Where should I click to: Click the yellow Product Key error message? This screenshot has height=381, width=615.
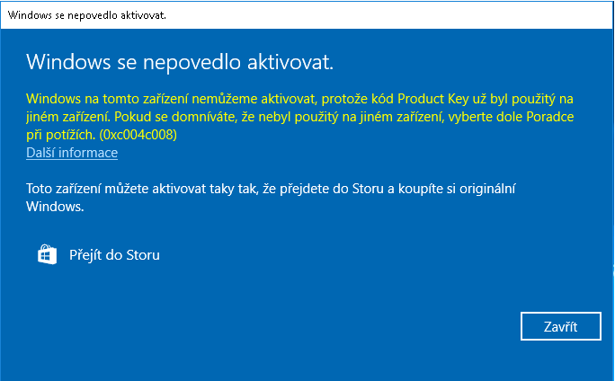click(300, 117)
